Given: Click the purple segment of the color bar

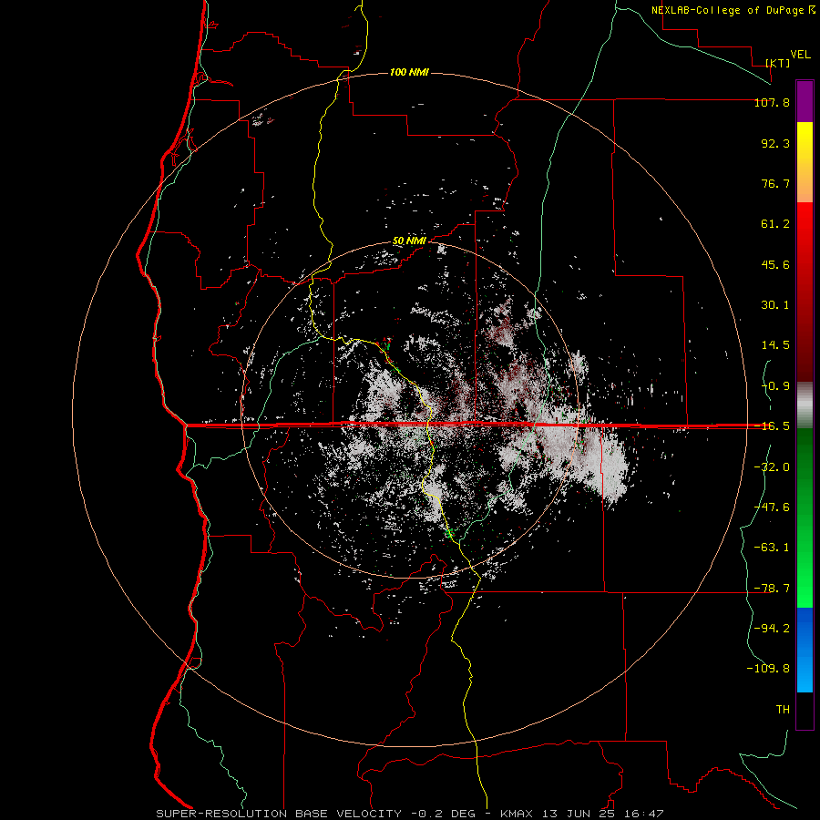Looking at the screenshot, I should [x=805, y=101].
